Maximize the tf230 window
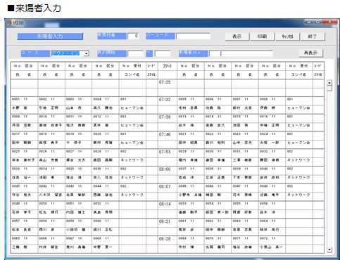The image size is (340, 260). click(317, 22)
